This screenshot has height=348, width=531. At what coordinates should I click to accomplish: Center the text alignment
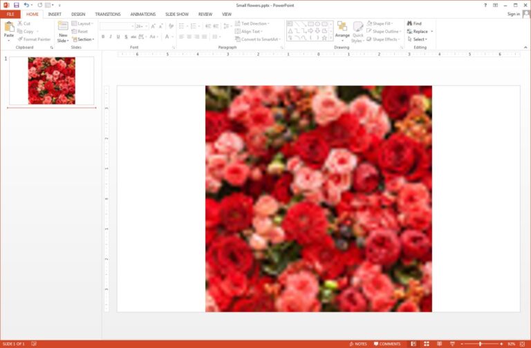click(x=189, y=37)
